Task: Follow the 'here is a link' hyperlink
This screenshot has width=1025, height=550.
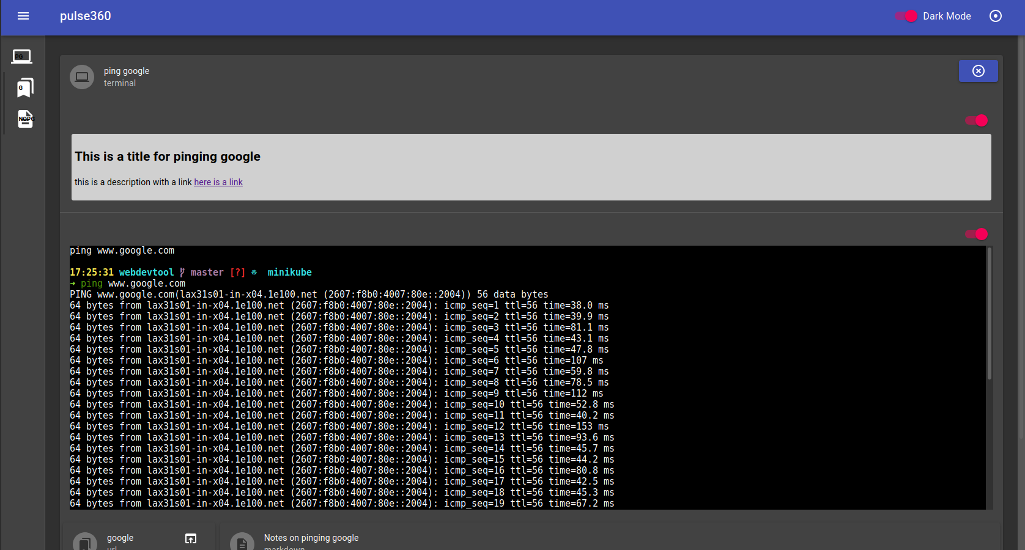Action: (218, 182)
